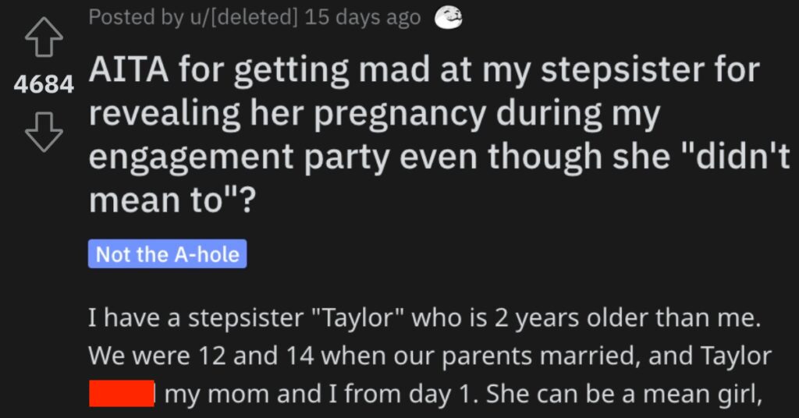This screenshot has height=418, width=799.
Task: Open the "Not the A-hole" flair tag
Action: pos(168,254)
